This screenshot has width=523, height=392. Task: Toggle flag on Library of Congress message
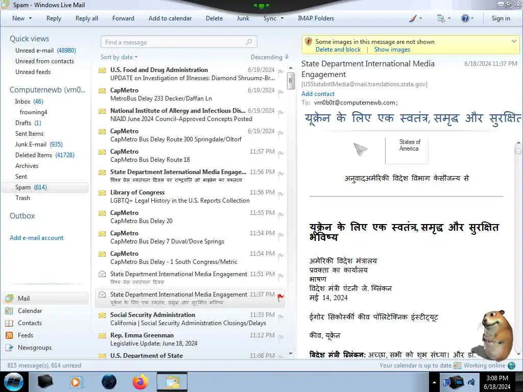(x=281, y=194)
